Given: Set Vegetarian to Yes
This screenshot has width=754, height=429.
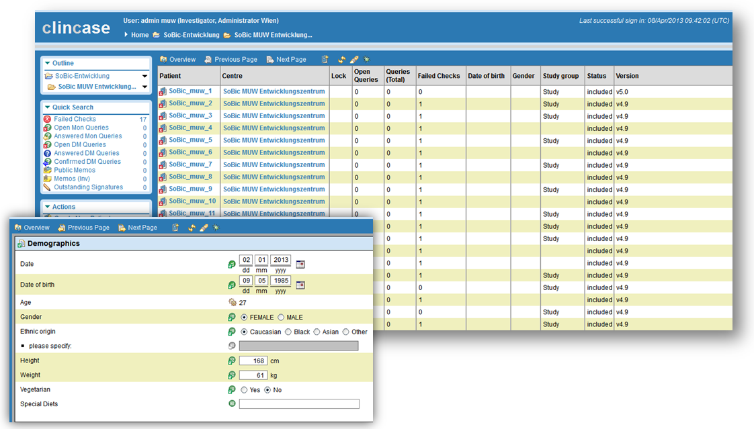Looking at the screenshot, I should 244,390.
